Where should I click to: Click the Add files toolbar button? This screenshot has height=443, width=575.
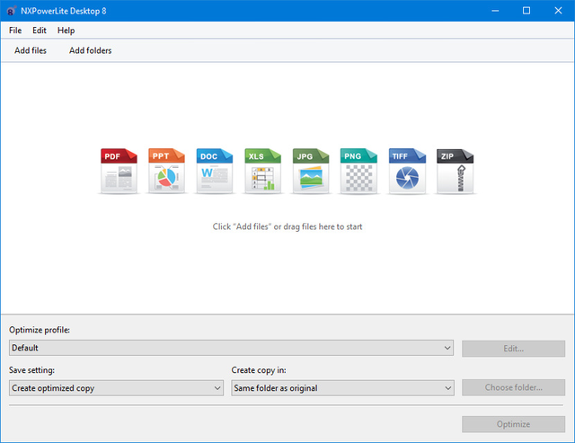[31, 50]
